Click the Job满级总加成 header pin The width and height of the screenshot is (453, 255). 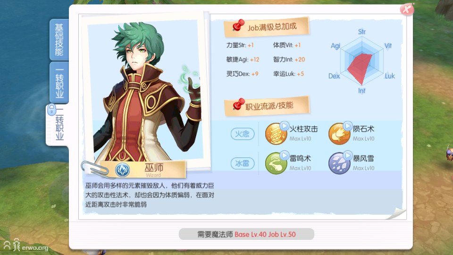(238, 25)
